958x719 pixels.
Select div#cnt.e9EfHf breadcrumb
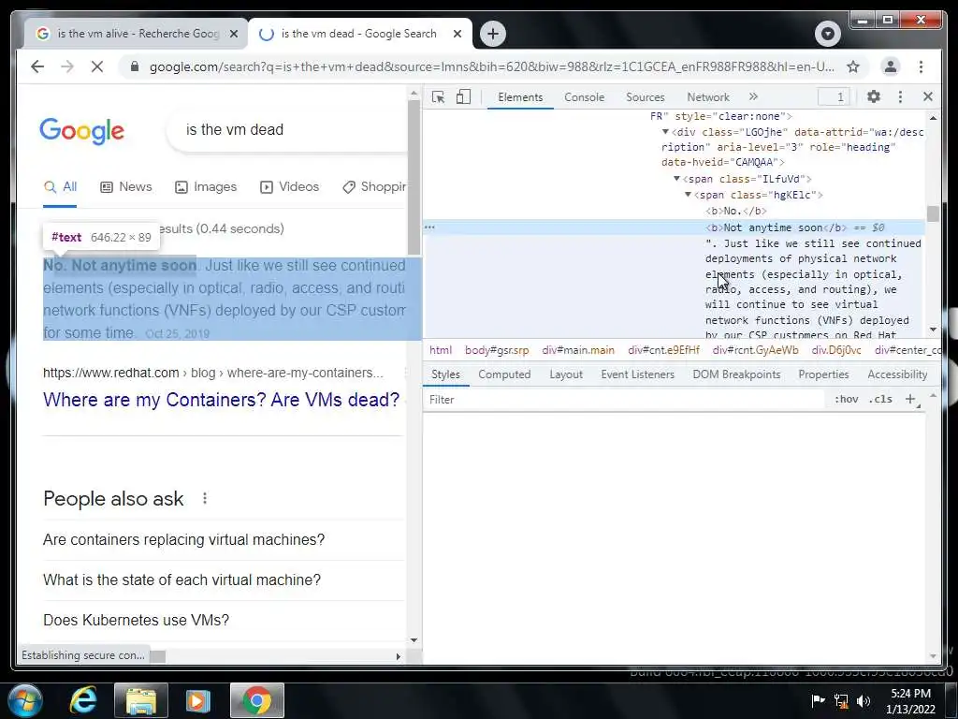click(663, 350)
